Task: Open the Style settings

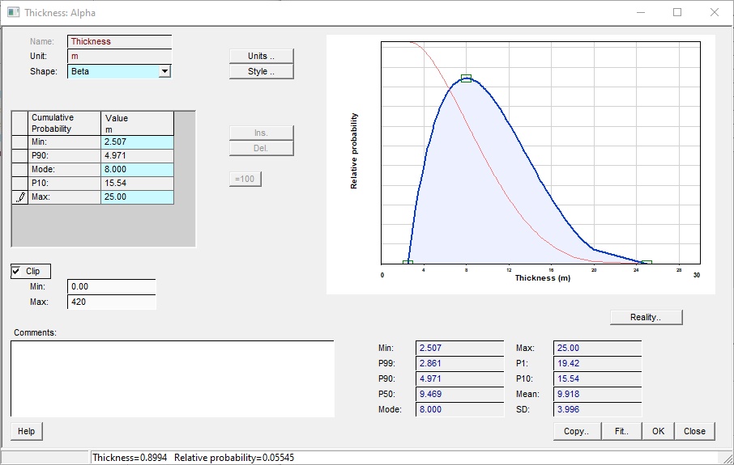Action: (x=261, y=71)
